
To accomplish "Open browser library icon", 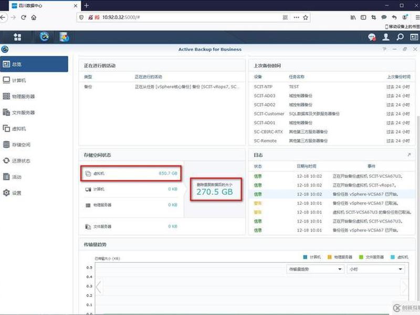I will tap(353, 17).
